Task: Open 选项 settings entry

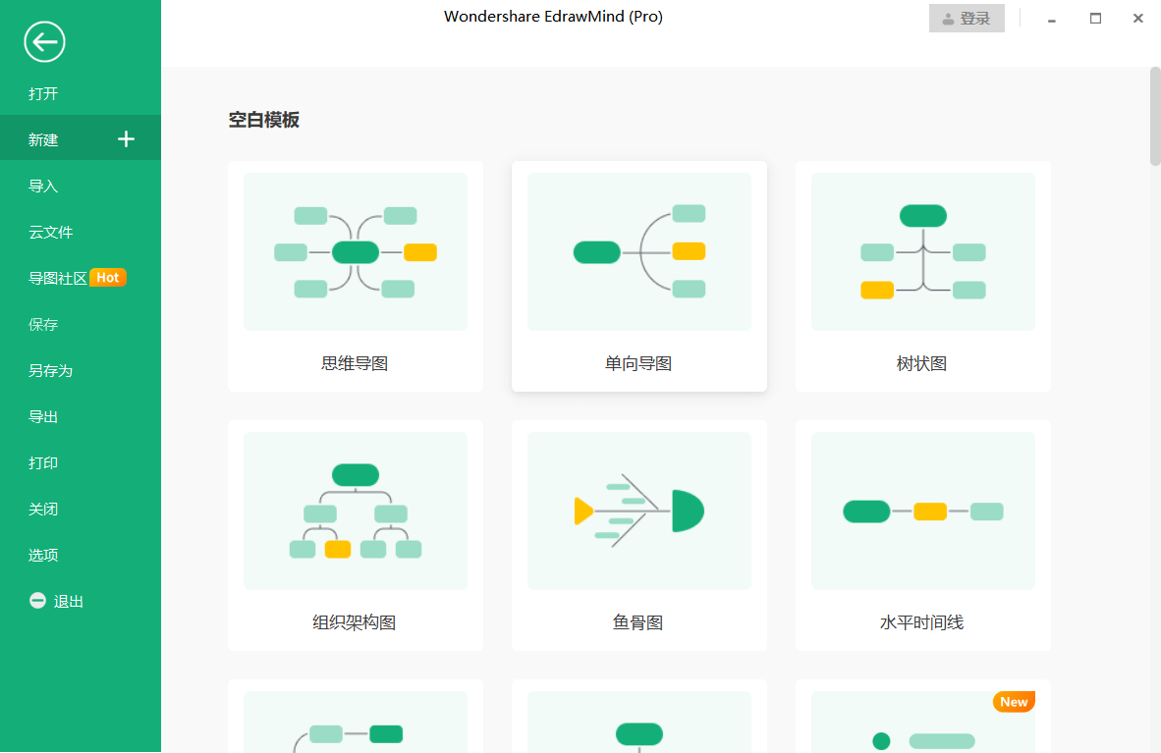Action: (x=43, y=554)
